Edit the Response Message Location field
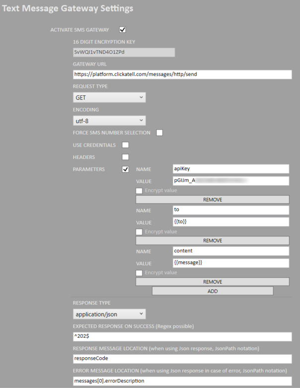Image resolution: width=300 pixels, height=388 pixels. tap(182, 359)
